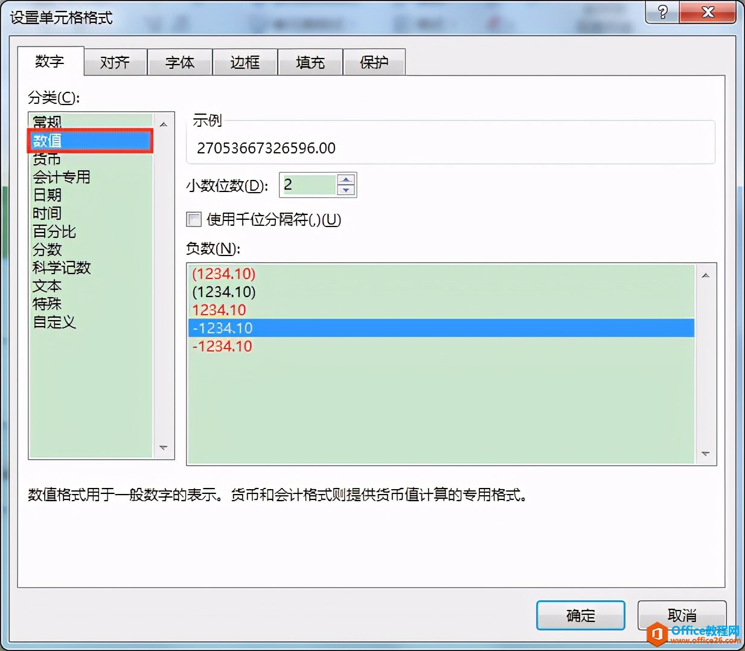
Task: Select 常规 category
Action: (91, 121)
